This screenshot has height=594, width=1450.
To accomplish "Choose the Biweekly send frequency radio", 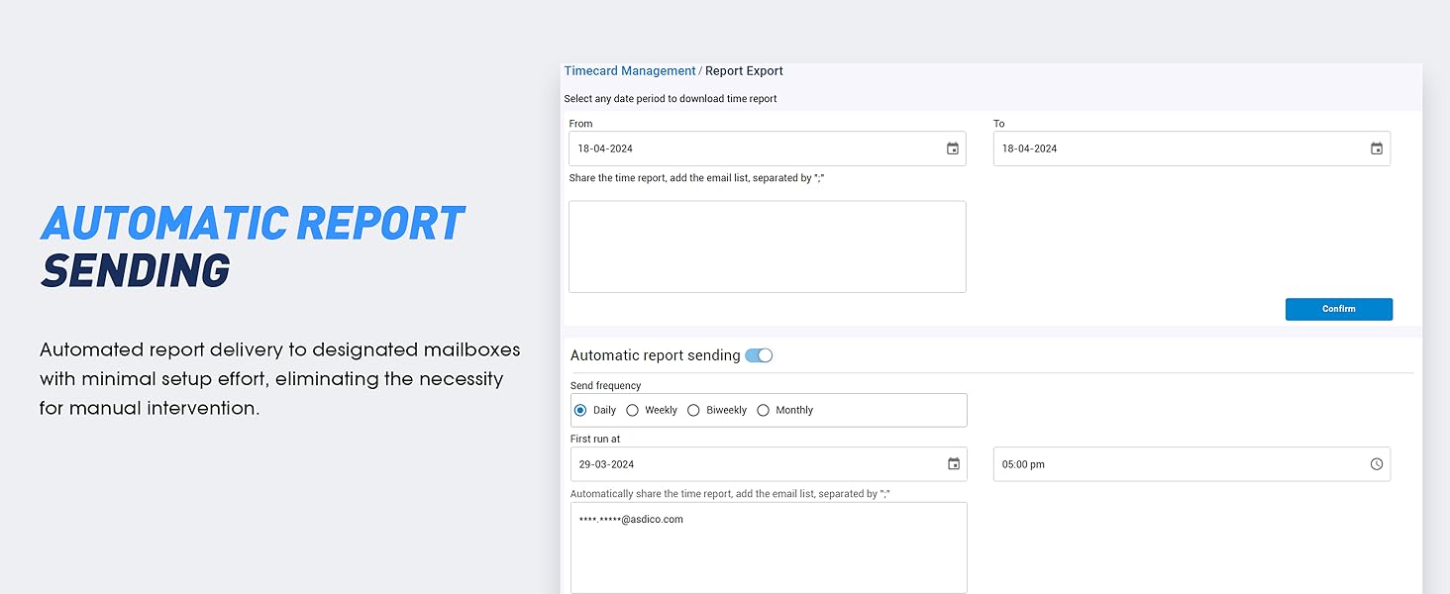I will tap(693, 410).
